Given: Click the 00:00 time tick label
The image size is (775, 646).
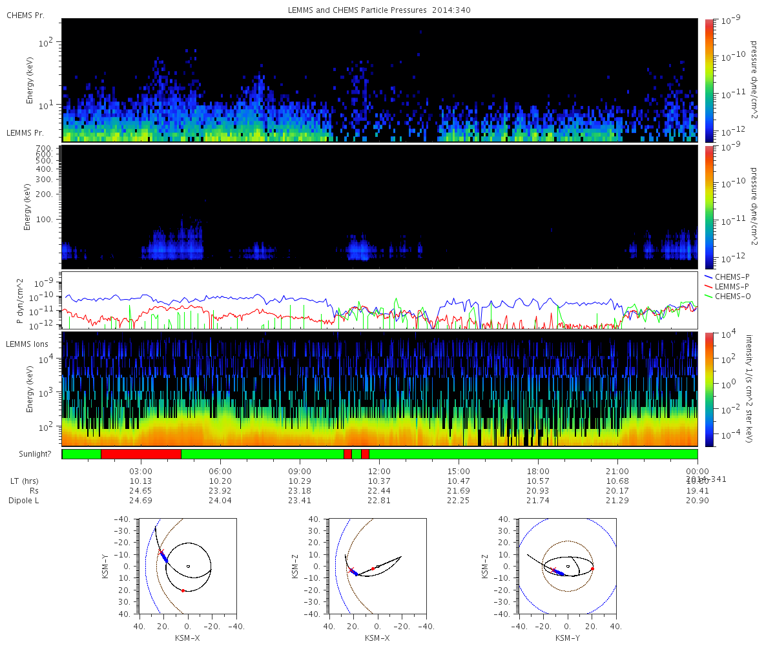Looking at the screenshot, I should click(697, 471).
